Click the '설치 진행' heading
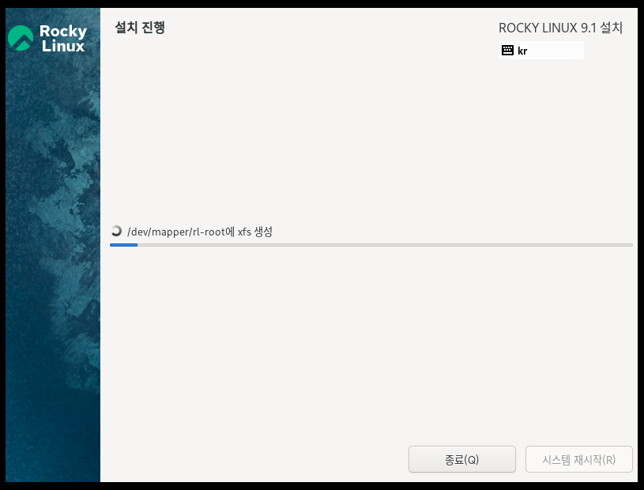Viewport: 644px width, 490px height. [140, 28]
